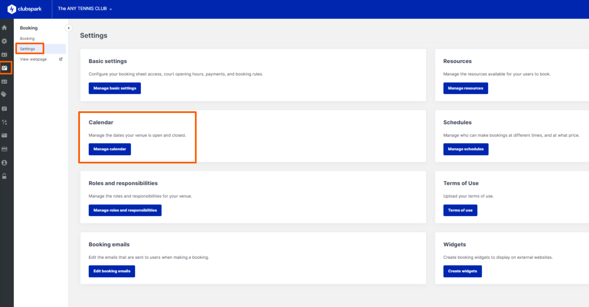Viewport: 589px width, 307px height.
Task: Open The ANY TENNIS CLUB dropdown
Action: (85, 9)
